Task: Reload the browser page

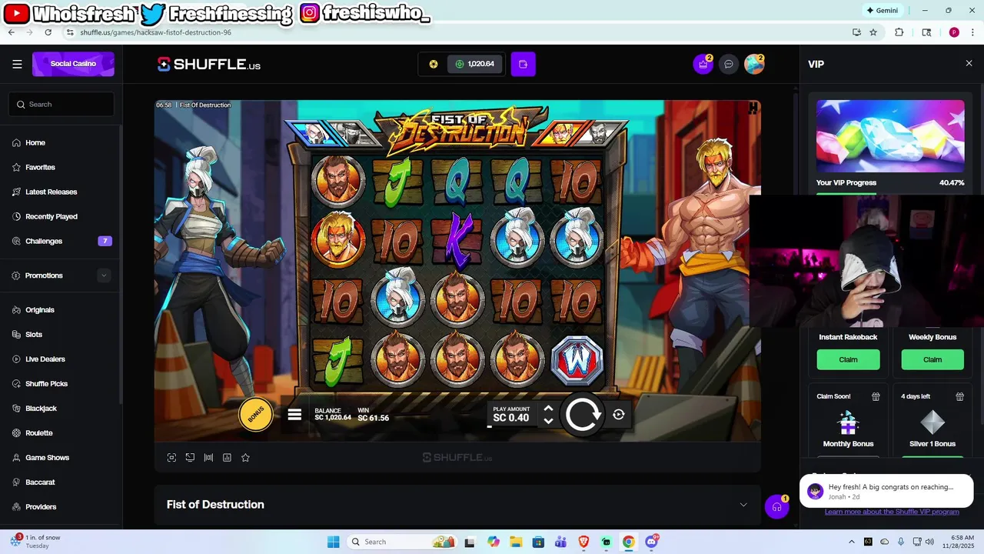Action: pyautogui.click(x=48, y=32)
